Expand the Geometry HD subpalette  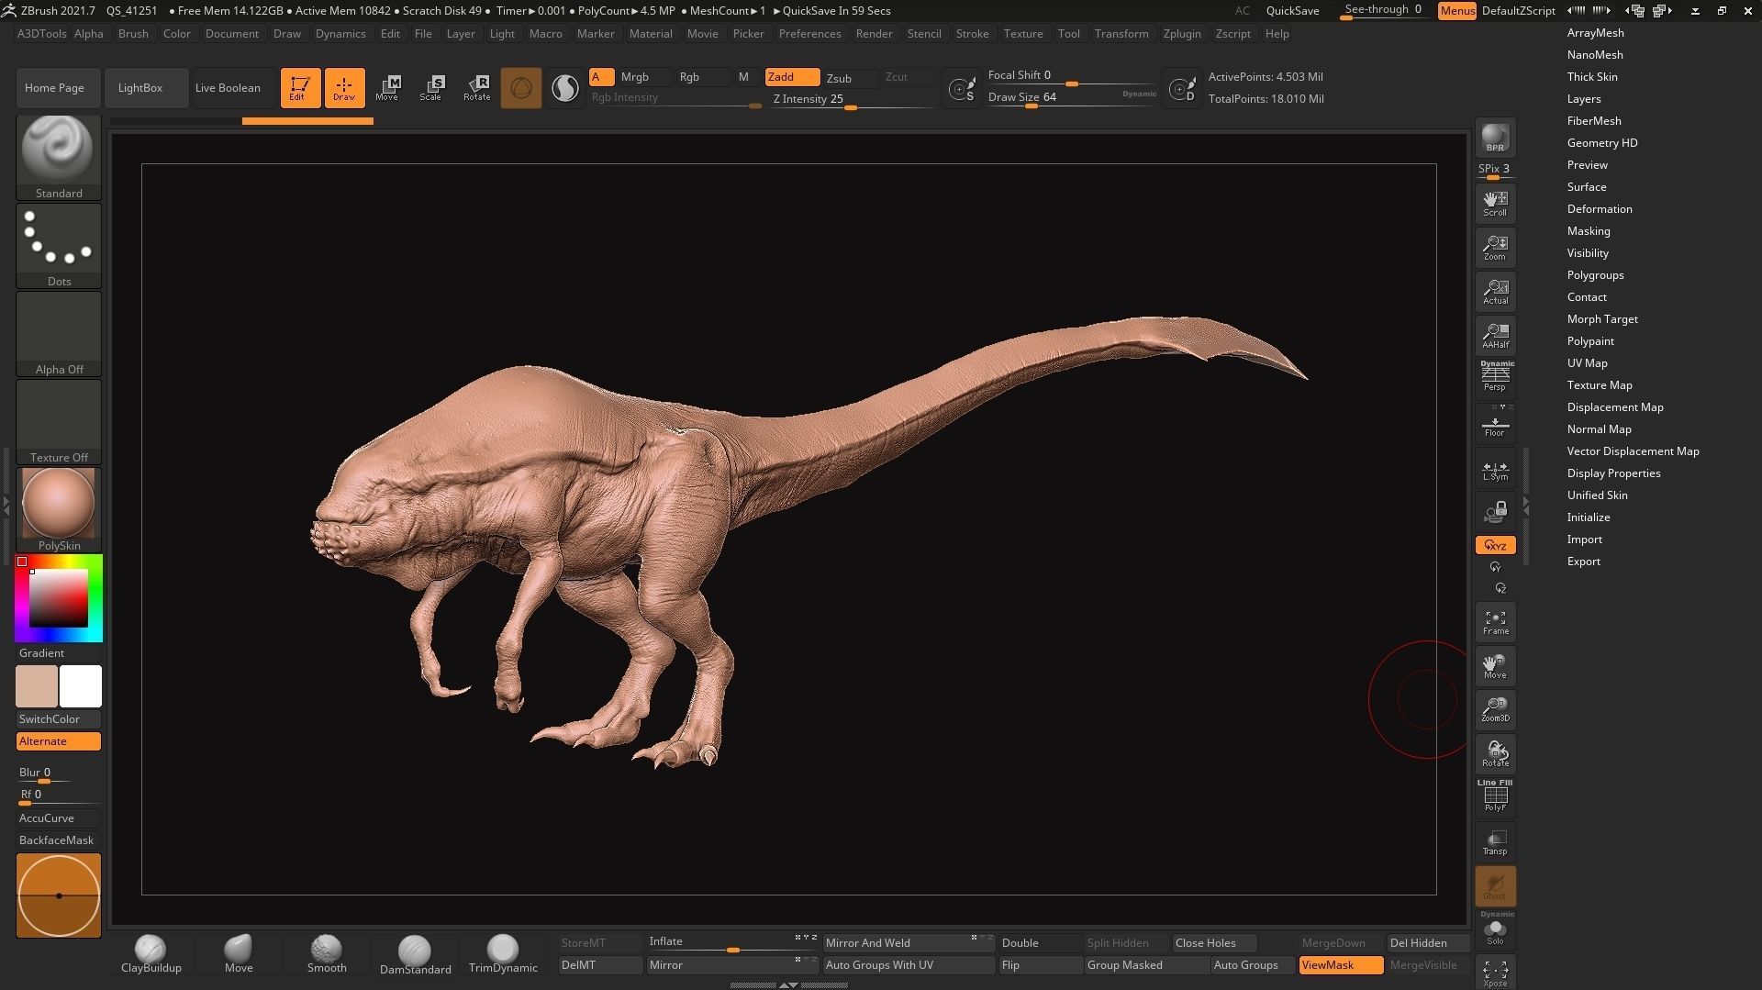click(1601, 143)
